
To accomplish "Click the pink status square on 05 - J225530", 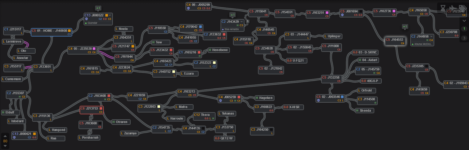I will (94, 49).
